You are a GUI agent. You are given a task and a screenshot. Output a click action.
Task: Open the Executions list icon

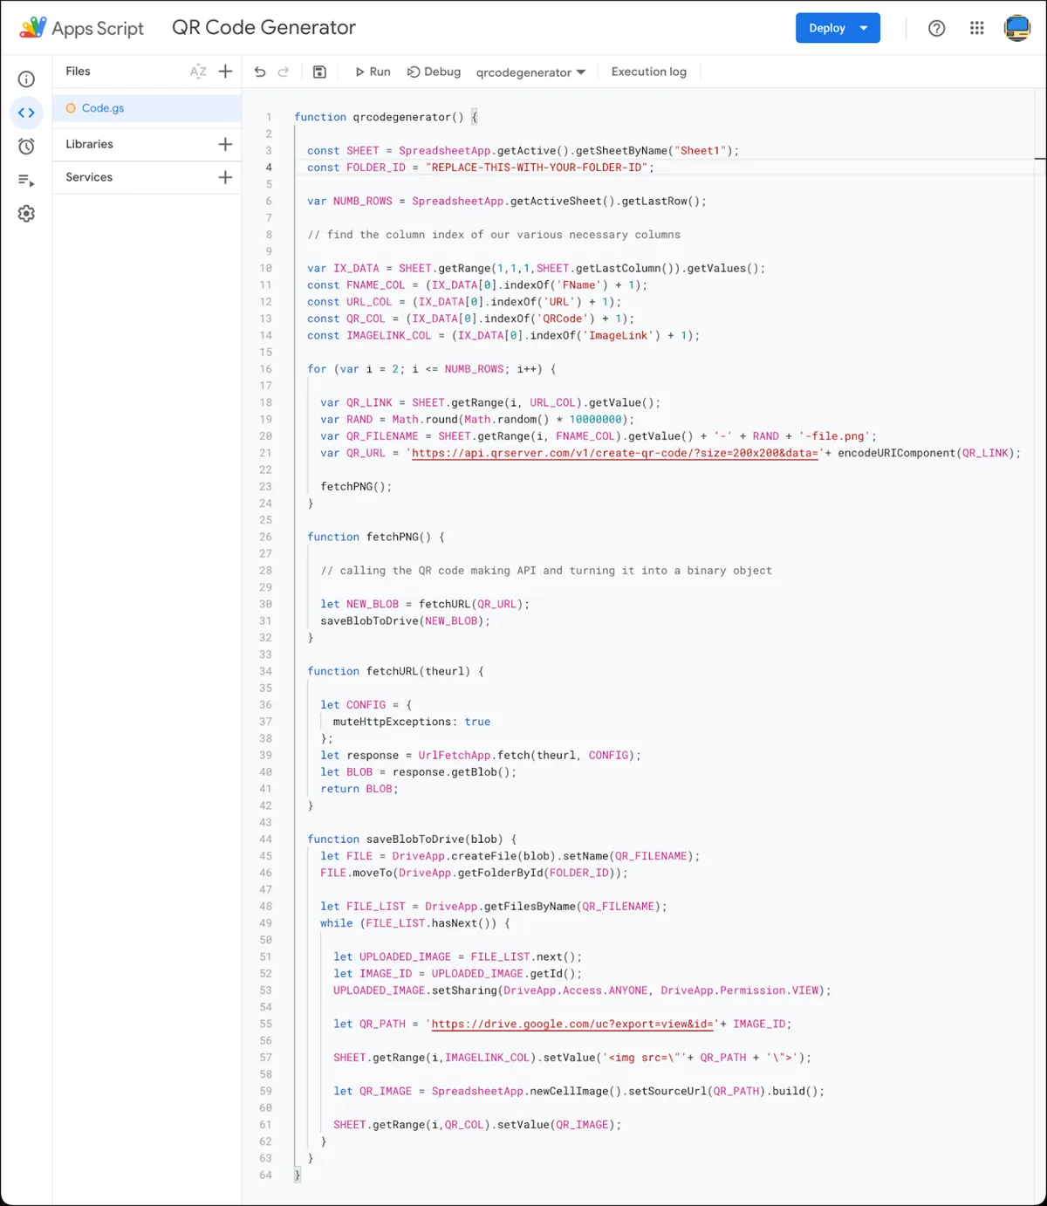coord(27,181)
